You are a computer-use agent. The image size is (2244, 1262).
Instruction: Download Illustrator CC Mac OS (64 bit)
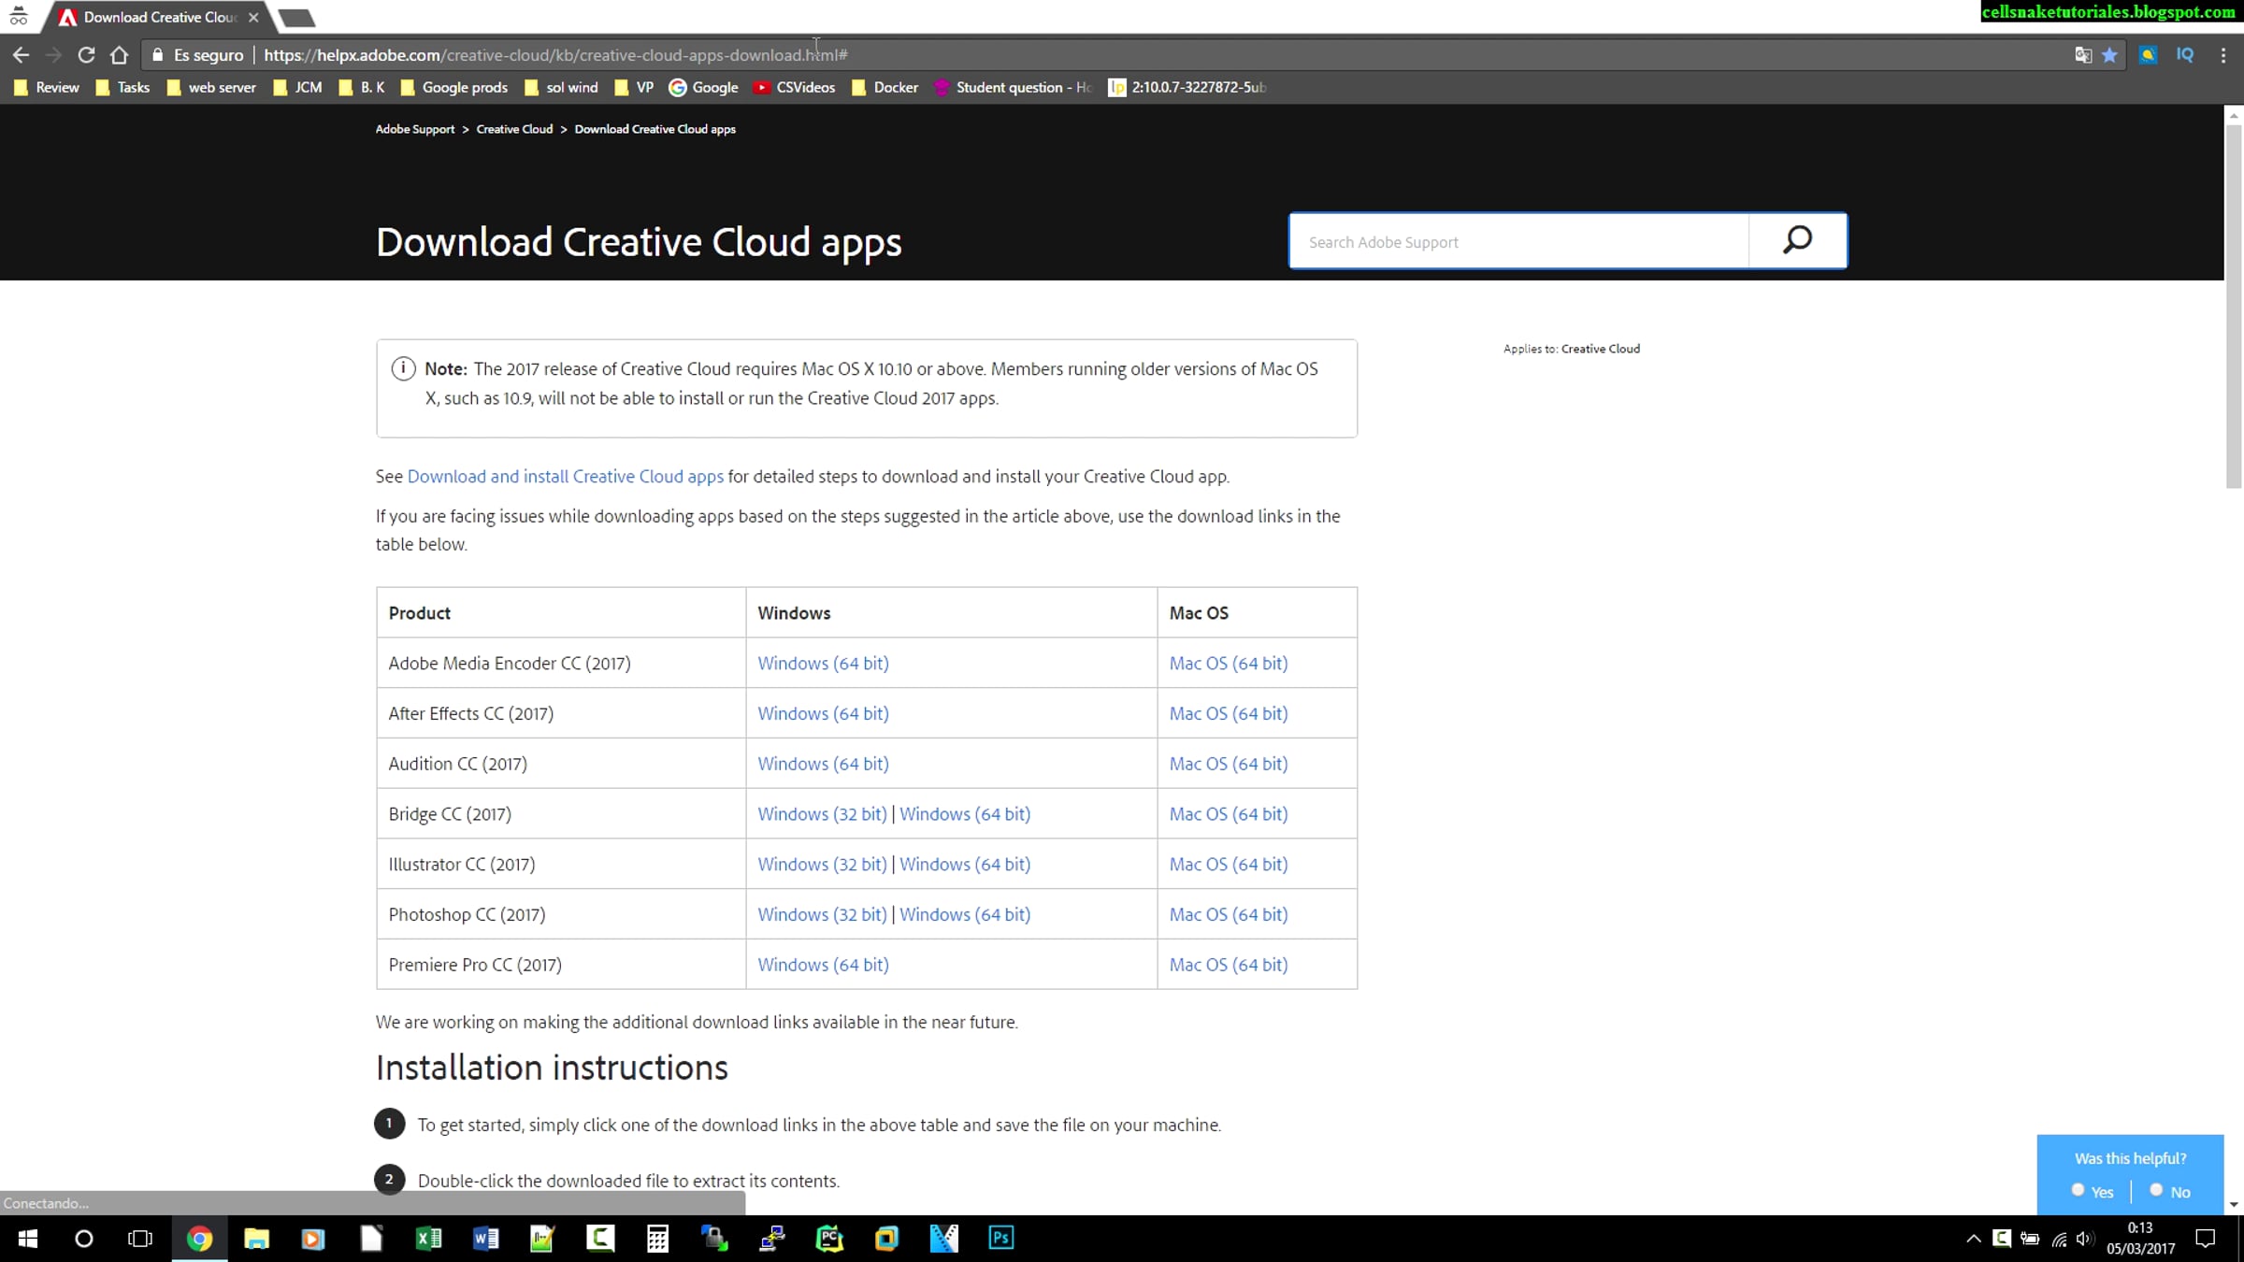[x=1229, y=864]
